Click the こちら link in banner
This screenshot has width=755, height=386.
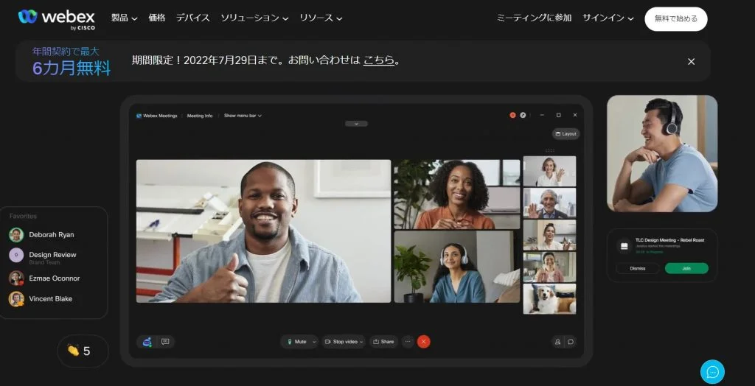pyautogui.click(x=379, y=60)
